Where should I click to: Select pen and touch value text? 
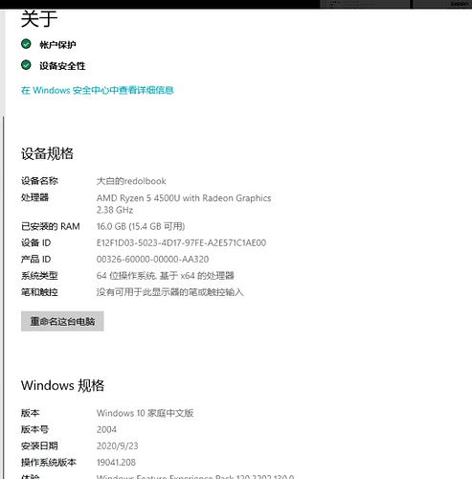click(169, 292)
